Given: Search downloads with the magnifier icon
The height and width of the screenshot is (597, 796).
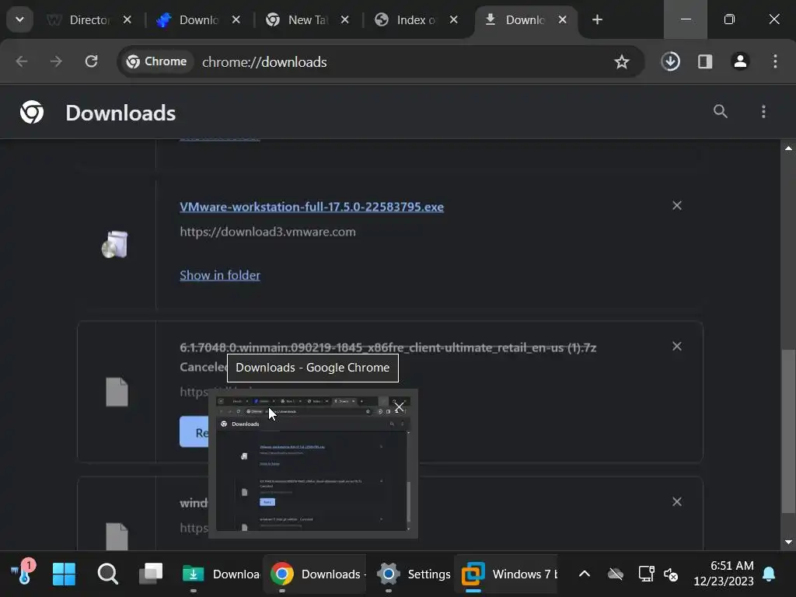Looking at the screenshot, I should point(721,111).
